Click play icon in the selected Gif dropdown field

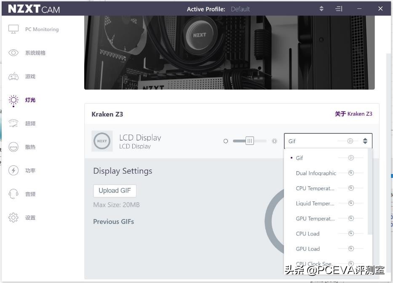[350, 141]
